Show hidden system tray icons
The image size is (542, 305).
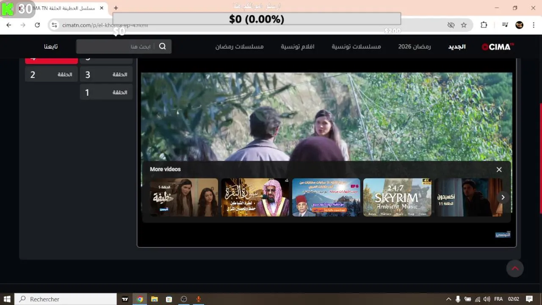tap(448, 299)
